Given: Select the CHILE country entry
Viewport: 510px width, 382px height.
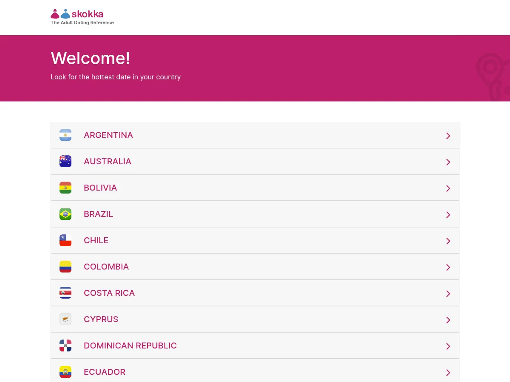Looking at the screenshot, I should tap(255, 240).
